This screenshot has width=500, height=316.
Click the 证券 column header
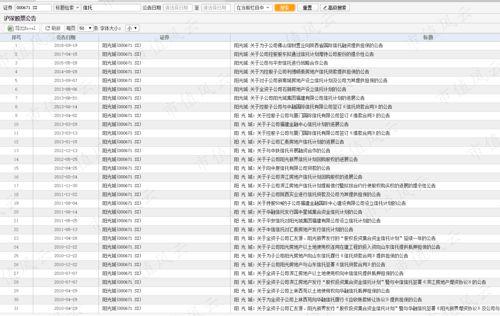pyautogui.click(x=164, y=37)
